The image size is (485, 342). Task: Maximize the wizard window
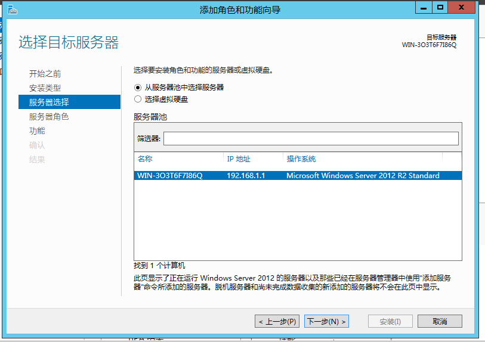(440, 7)
